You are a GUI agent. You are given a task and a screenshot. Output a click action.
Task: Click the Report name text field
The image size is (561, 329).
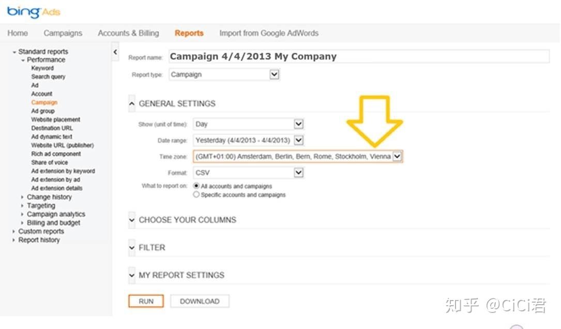pyautogui.click(x=358, y=56)
